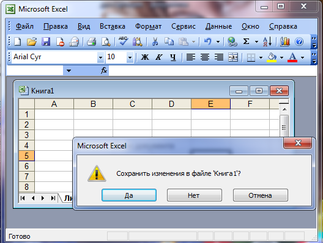This screenshot has height=243, width=323.
Task: Open the Вставка menu
Action: tap(113, 26)
